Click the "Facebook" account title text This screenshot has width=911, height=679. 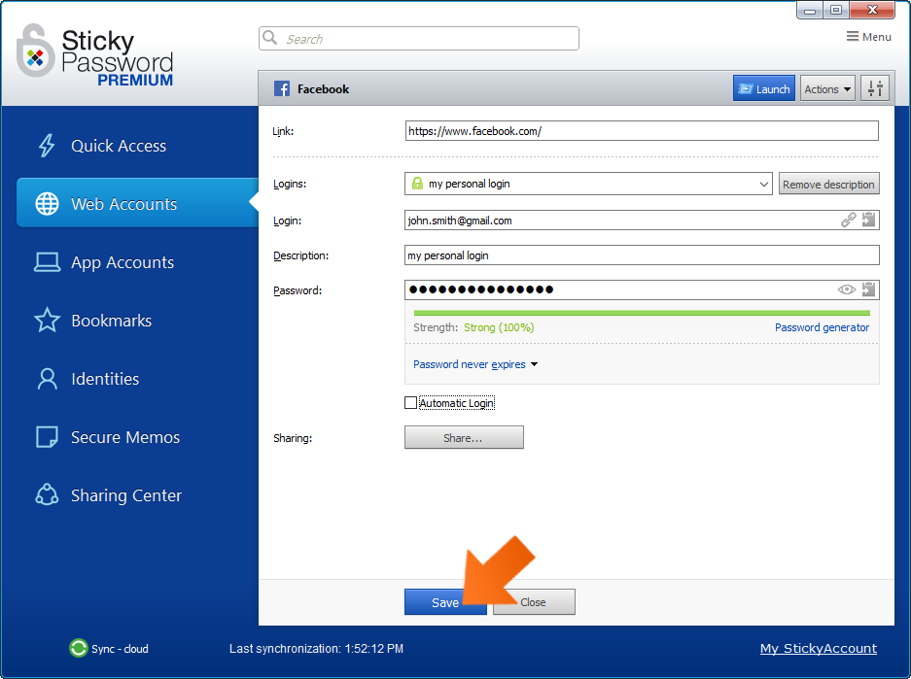click(323, 88)
